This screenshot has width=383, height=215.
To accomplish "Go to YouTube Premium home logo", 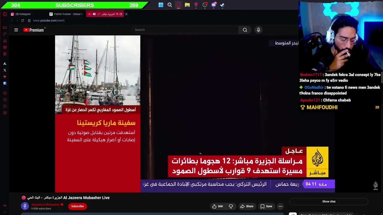I will pyautogui.click(x=34, y=30).
